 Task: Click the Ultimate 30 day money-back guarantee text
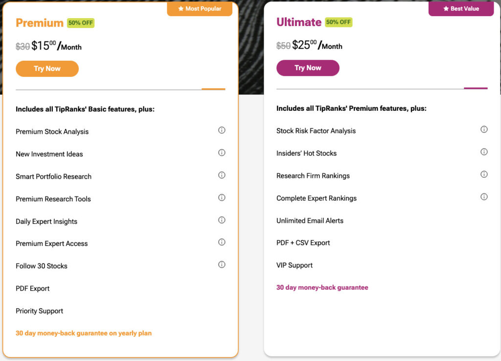[322, 288]
